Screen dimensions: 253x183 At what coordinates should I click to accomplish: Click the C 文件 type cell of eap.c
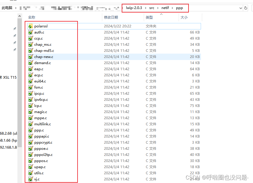pos(151,69)
